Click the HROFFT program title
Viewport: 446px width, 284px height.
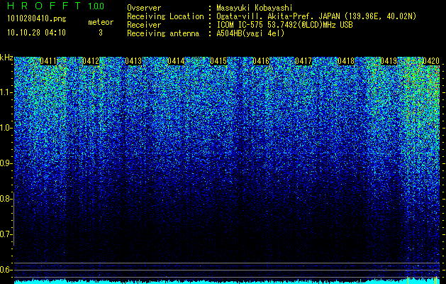44,6
